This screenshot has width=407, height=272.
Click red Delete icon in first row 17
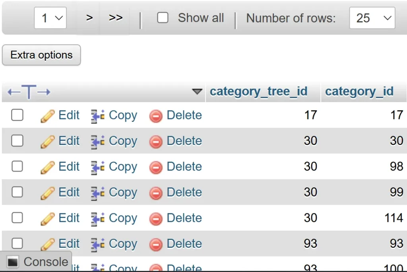pyautogui.click(x=156, y=116)
